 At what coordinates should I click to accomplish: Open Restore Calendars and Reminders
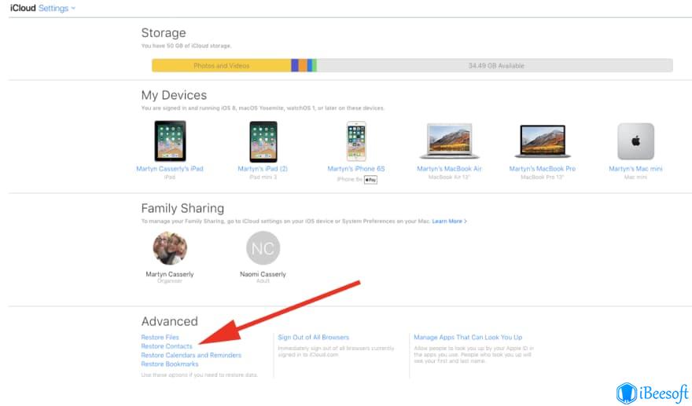[191, 355]
